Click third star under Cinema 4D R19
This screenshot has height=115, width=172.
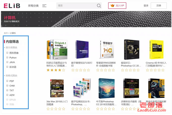click(x=155, y=70)
